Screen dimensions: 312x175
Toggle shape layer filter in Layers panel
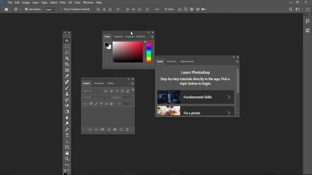pos(122,91)
